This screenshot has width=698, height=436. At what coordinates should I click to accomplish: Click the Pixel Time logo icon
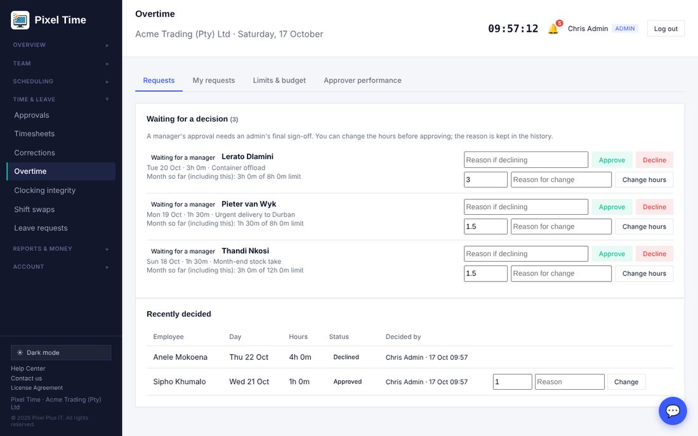point(20,20)
